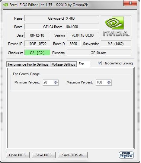The height and width of the screenshot is (163, 141).
Task: Increase the Minimum Percent value
Action: pyautogui.click(x=56, y=81)
